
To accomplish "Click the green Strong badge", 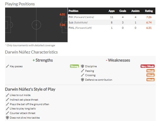I will [x=74, y=66].
